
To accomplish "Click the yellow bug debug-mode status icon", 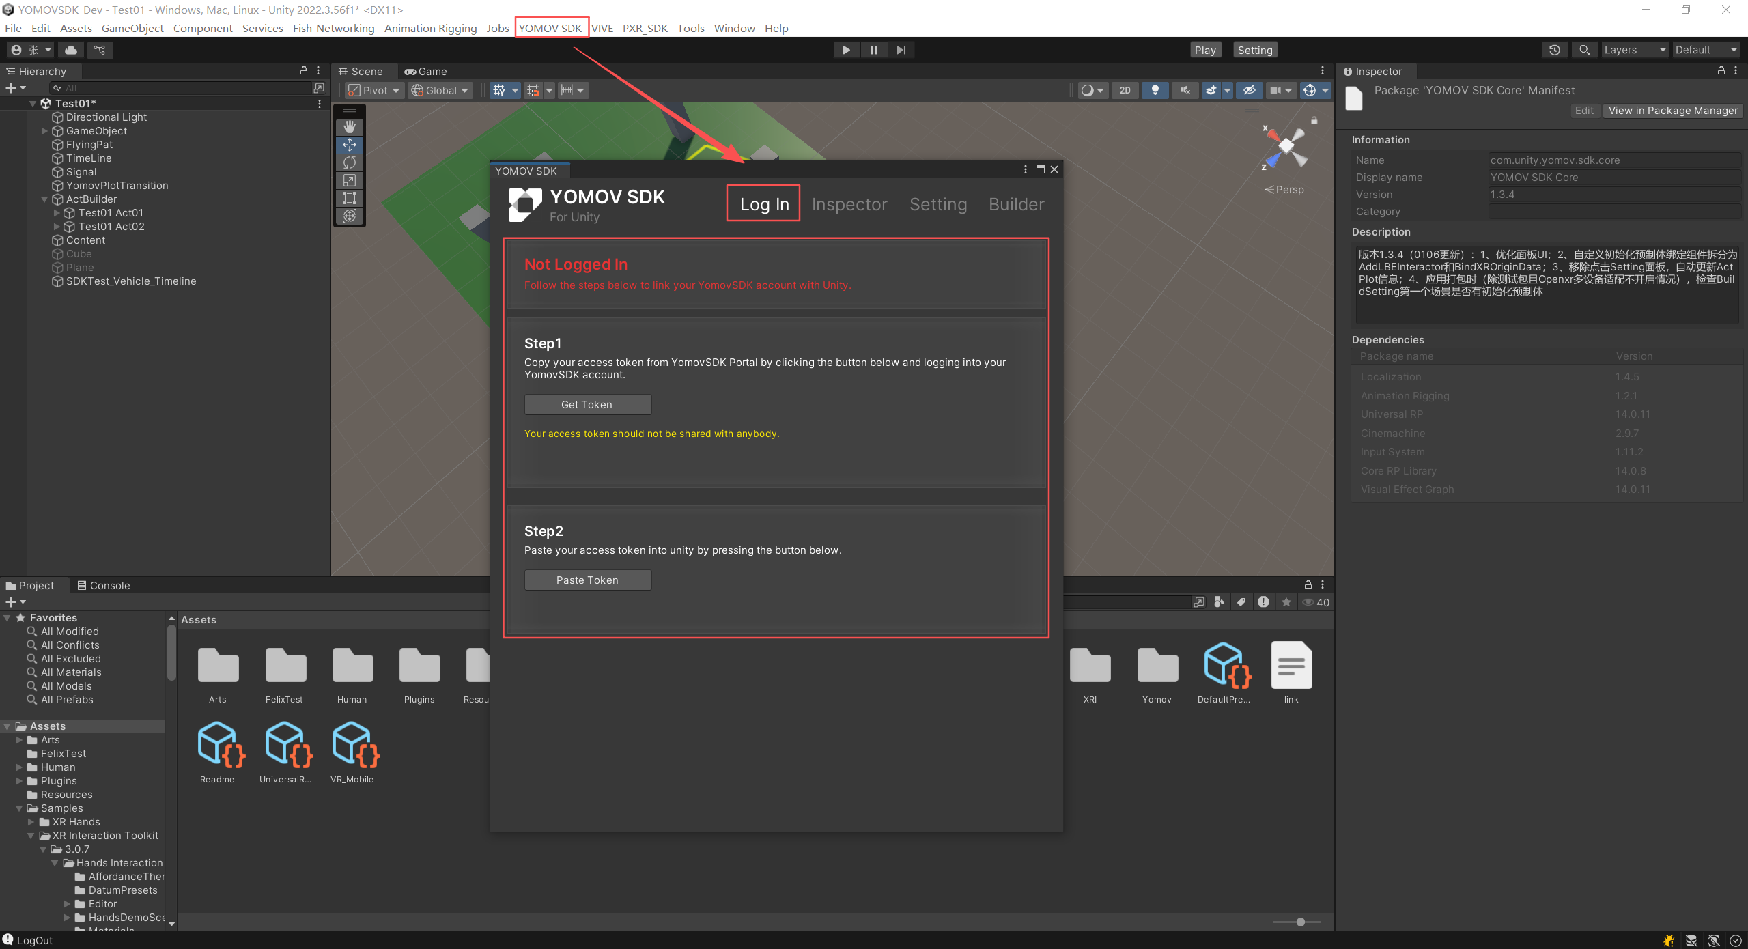I will coord(1669,940).
